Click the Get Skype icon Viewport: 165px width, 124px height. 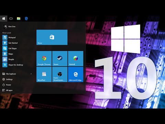(5, 49)
